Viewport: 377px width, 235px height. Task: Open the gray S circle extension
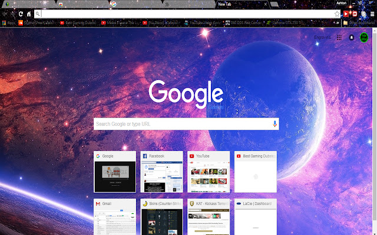(363, 14)
